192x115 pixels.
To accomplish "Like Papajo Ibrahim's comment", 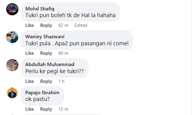I will [x=30, y=109].
